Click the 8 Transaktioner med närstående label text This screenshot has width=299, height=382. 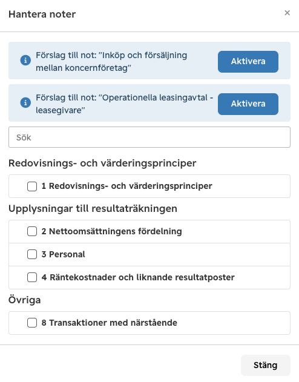(x=110, y=323)
